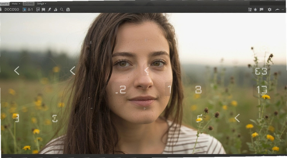287x158 pixels.
Task: Expand the Sngr dropdown menu
Action: click(42, 4)
